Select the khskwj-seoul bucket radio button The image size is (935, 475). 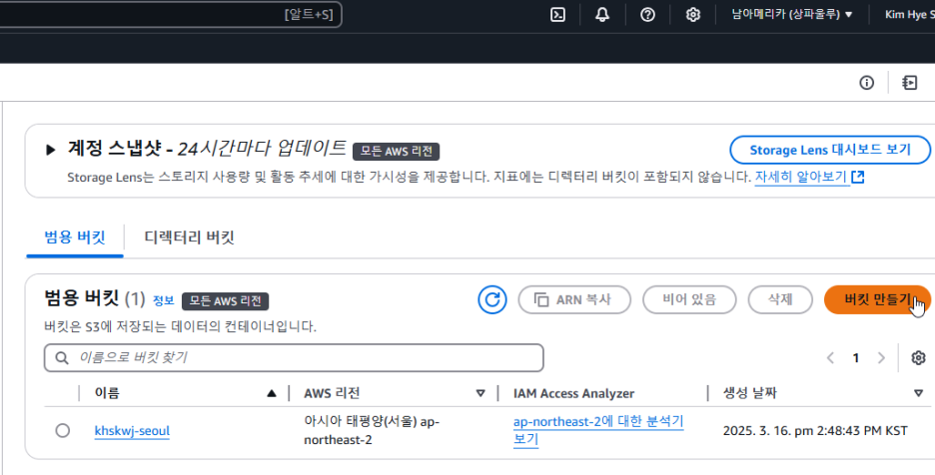click(62, 430)
